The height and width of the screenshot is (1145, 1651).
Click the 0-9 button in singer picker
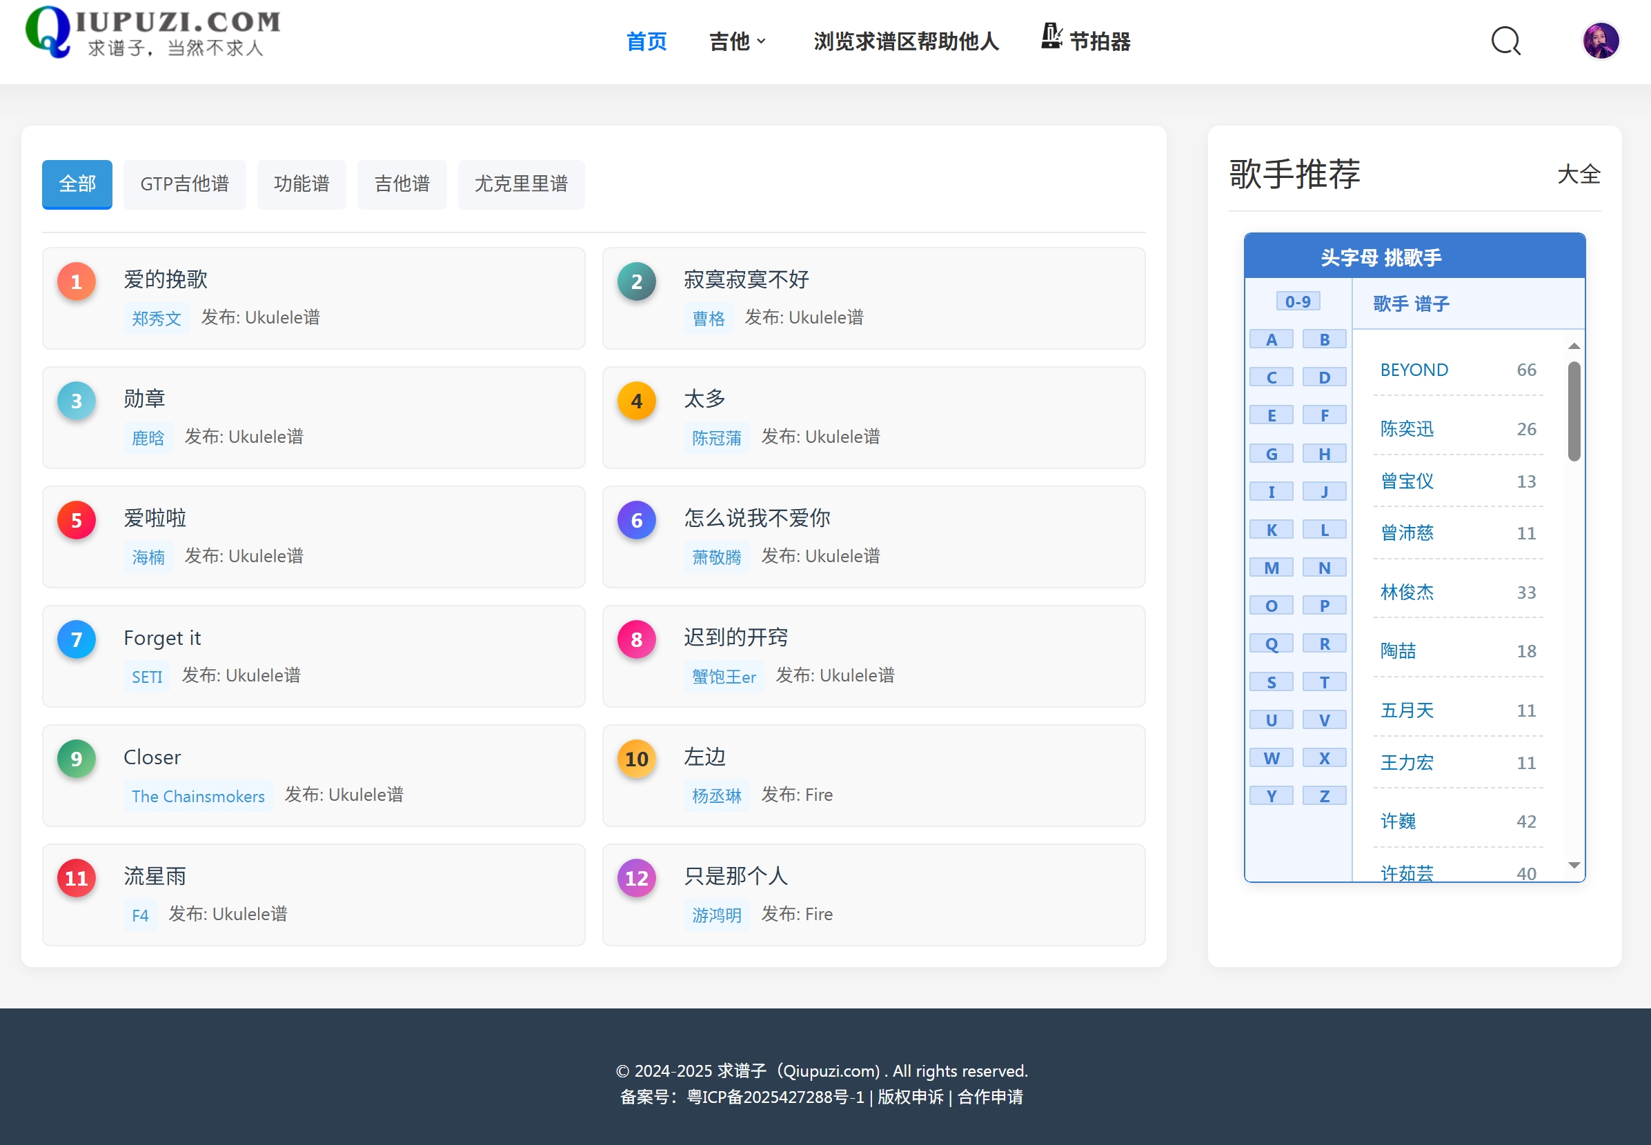[x=1297, y=301]
